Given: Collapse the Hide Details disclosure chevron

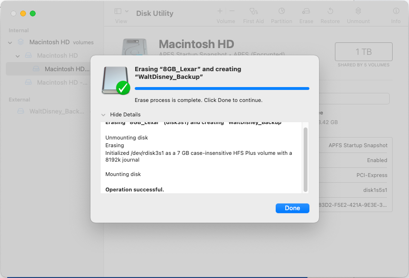Looking at the screenshot, I should point(103,115).
